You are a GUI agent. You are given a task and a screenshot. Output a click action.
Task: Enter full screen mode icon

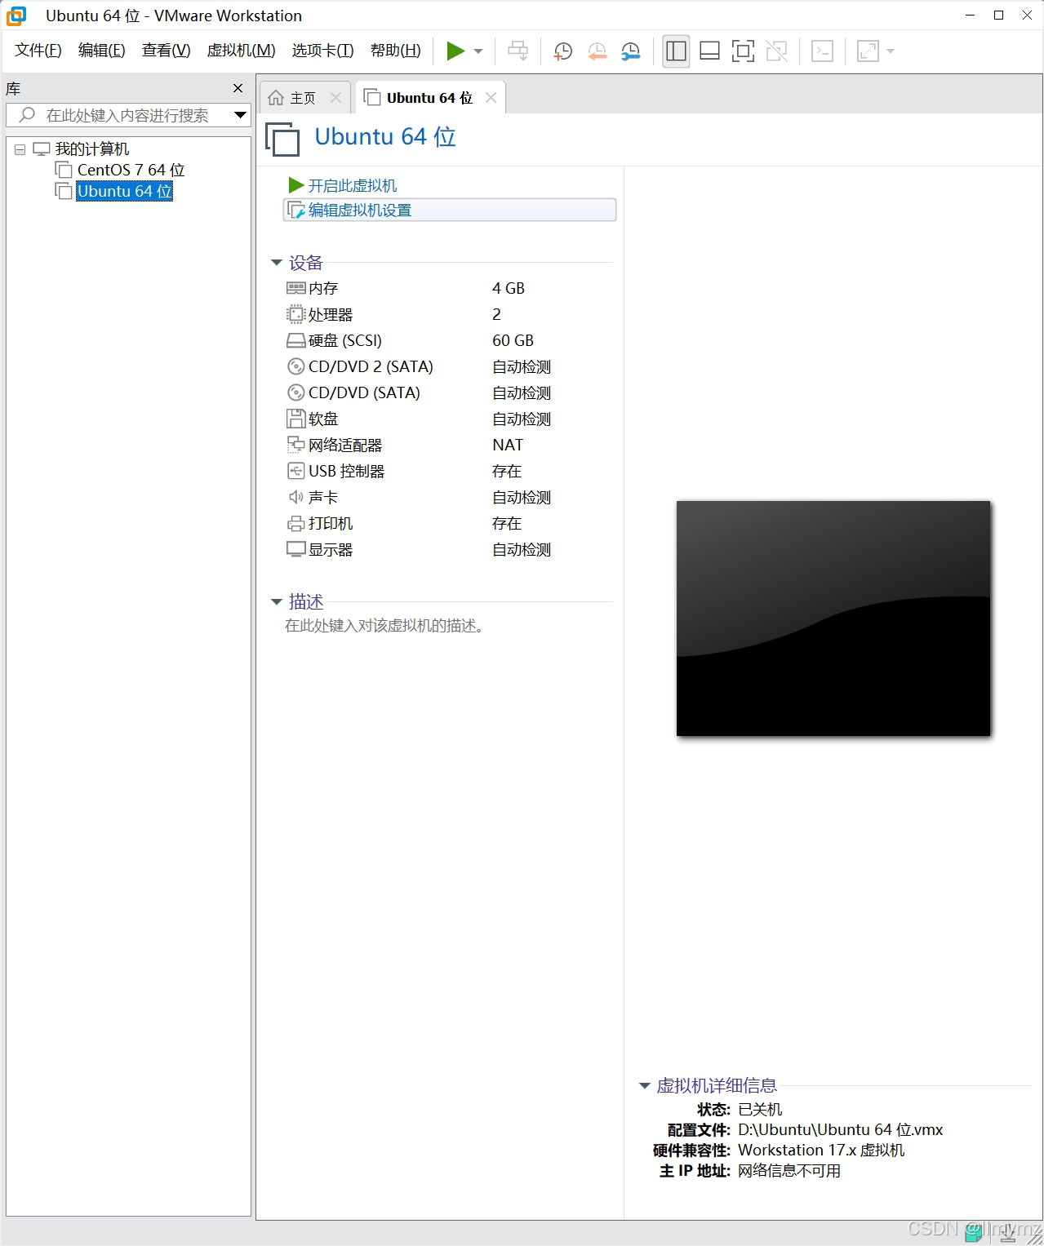(x=743, y=51)
